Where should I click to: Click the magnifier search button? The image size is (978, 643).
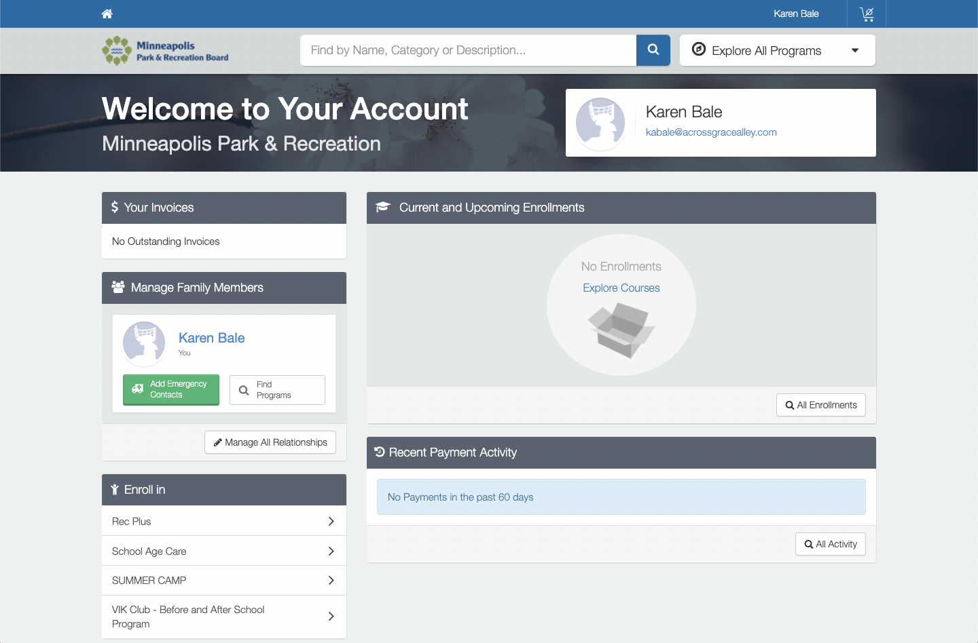tap(653, 50)
